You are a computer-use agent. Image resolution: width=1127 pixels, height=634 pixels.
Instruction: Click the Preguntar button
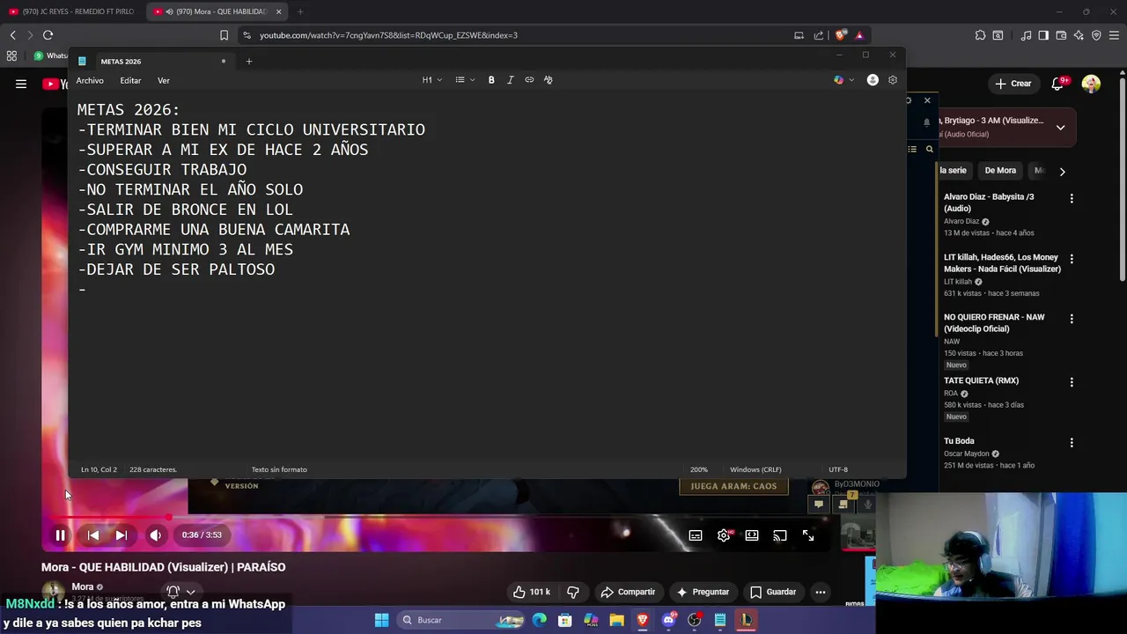coord(702,592)
